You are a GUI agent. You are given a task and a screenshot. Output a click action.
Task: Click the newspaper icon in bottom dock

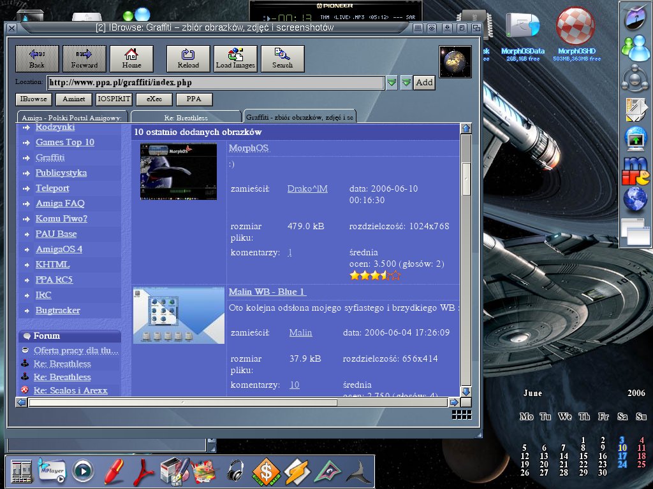click(x=21, y=472)
